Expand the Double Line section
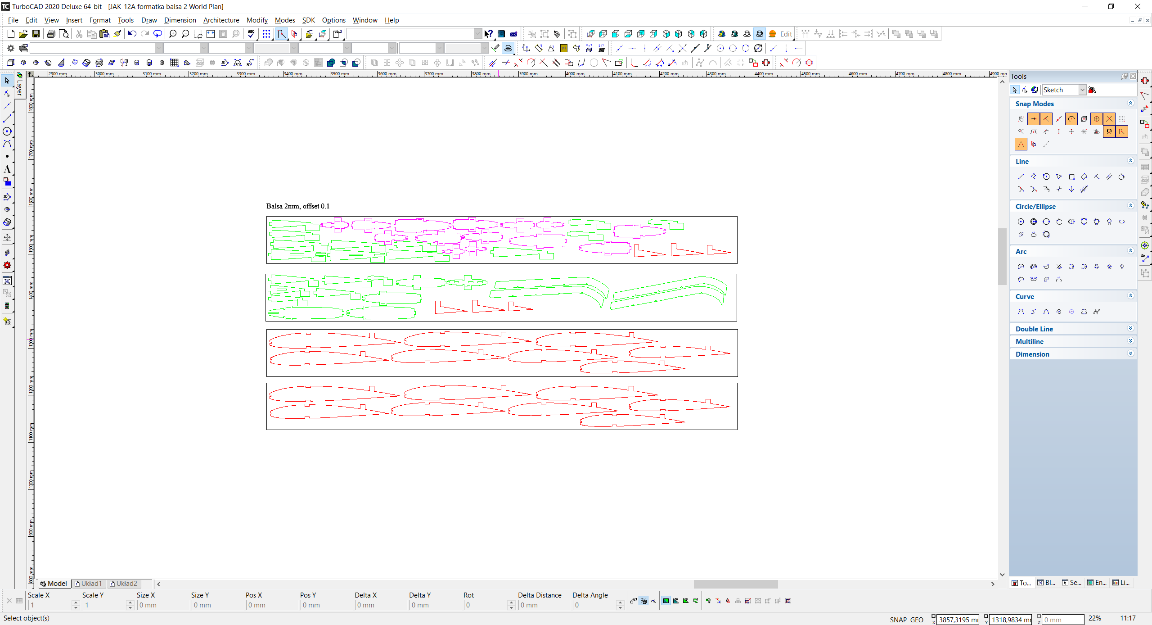Viewport: 1152px width, 625px height. pos(1130,329)
